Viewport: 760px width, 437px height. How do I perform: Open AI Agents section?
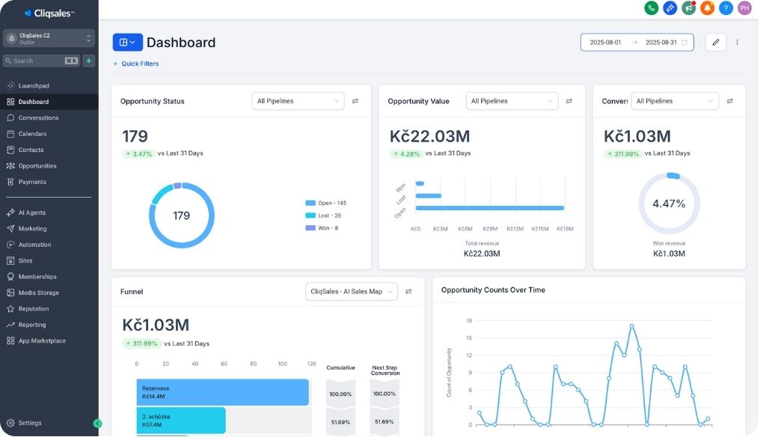(49, 213)
